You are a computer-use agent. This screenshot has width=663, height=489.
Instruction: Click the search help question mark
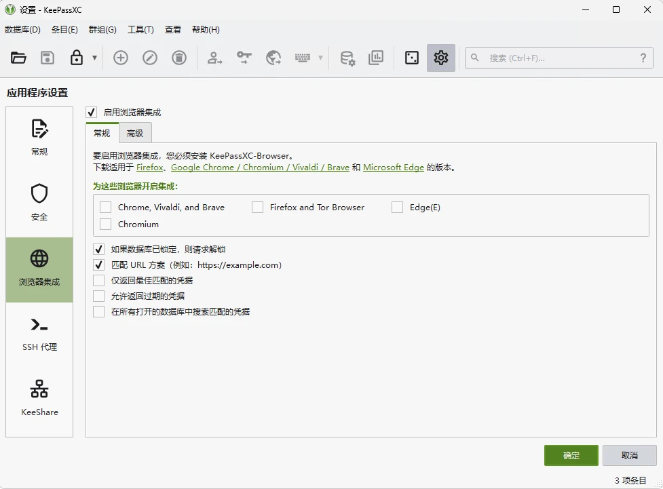point(643,58)
